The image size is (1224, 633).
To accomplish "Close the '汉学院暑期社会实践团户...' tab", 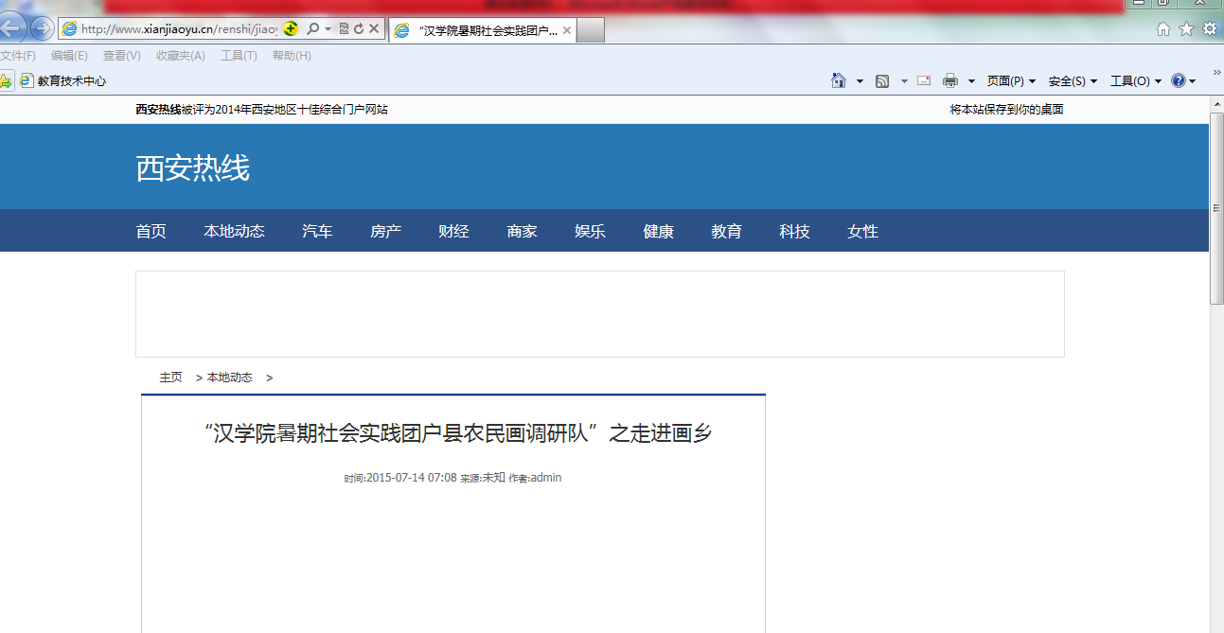I will (x=567, y=30).
